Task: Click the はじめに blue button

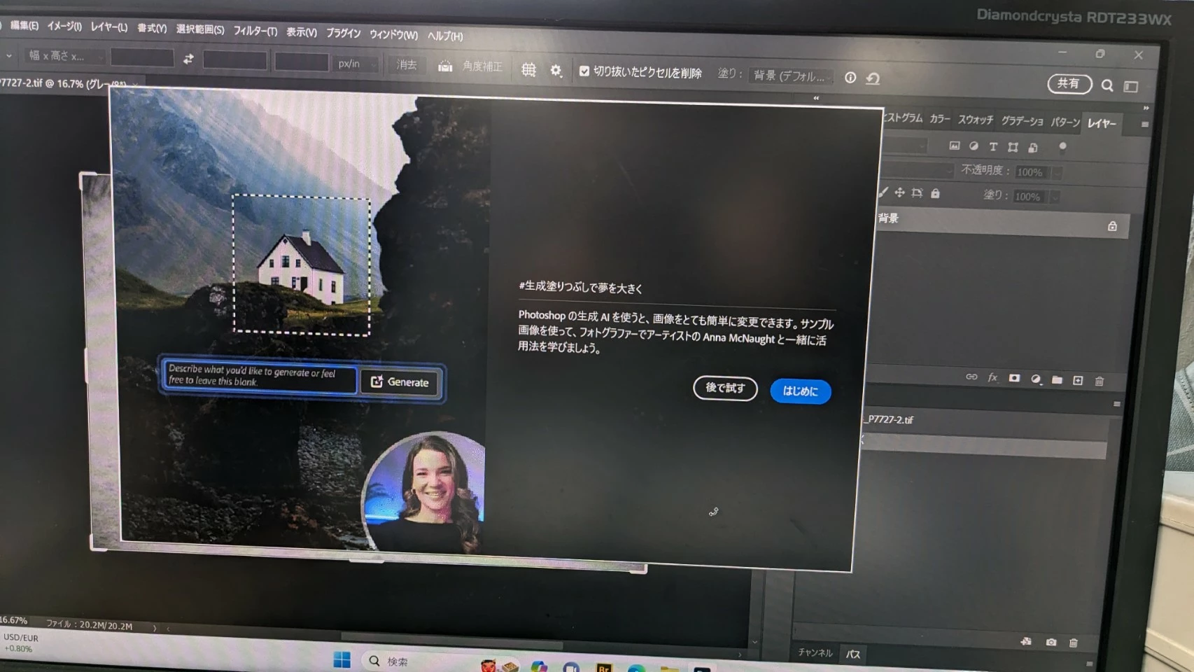Action: coord(800,391)
